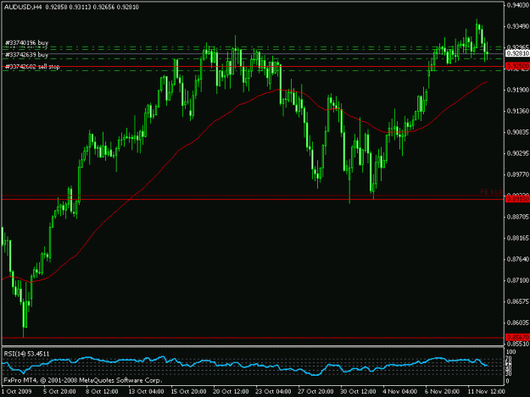
Task: Click the 0.93490 price axis value
Action: tap(518, 26)
